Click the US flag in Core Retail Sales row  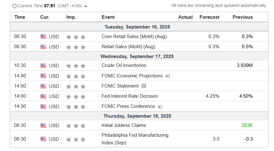[43, 36]
